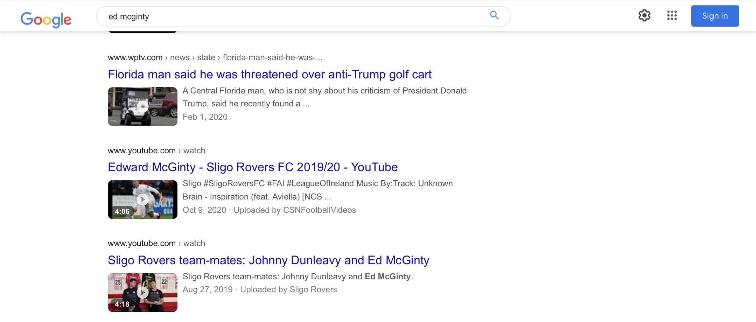Screen dimensions: 756x322
Task: Click the bold 'Ed McGinty' snippet text
Action: [x=388, y=276]
